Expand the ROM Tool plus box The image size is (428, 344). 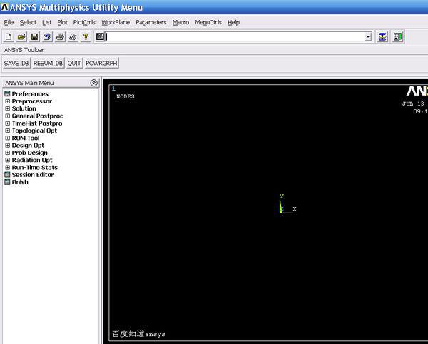[8, 138]
